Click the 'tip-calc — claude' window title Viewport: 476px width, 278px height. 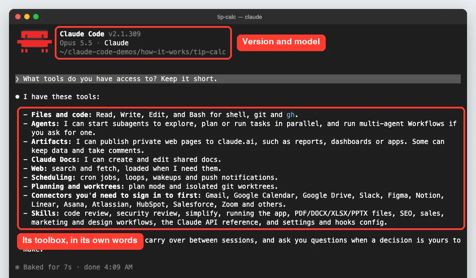coord(240,17)
